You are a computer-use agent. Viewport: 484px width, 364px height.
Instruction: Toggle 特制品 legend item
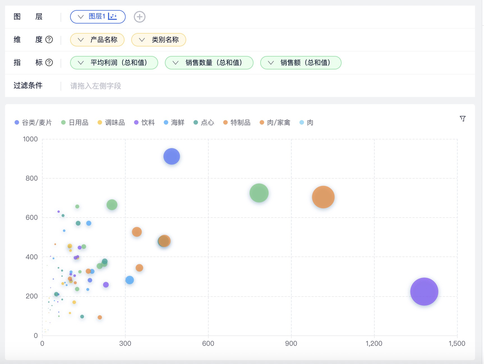(237, 123)
